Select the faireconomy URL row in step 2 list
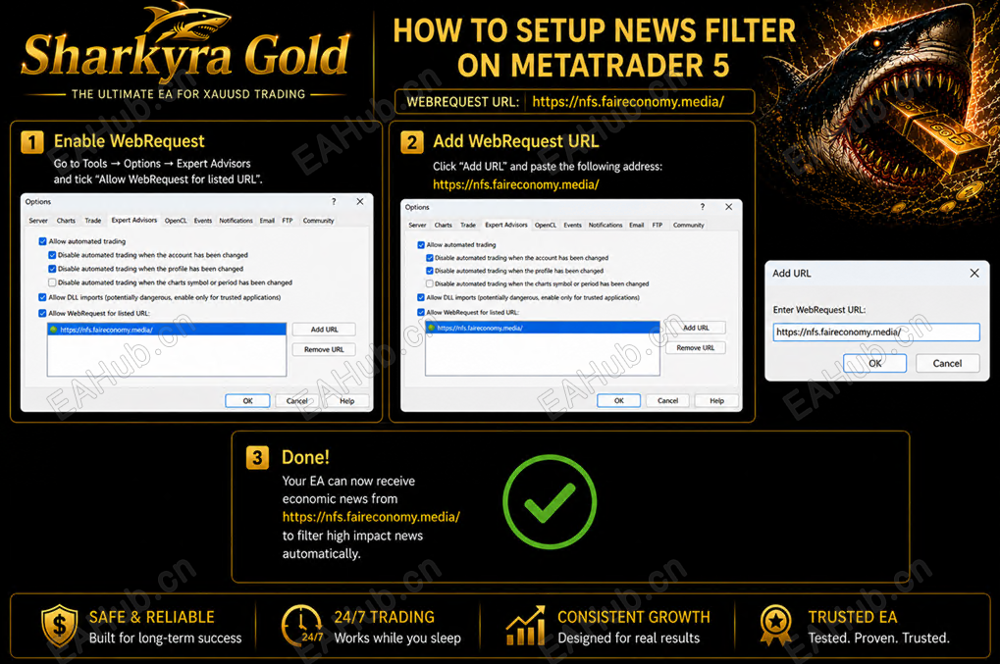The width and height of the screenshot is (1000, 664). pyautogui.click(x=543, y=328)
